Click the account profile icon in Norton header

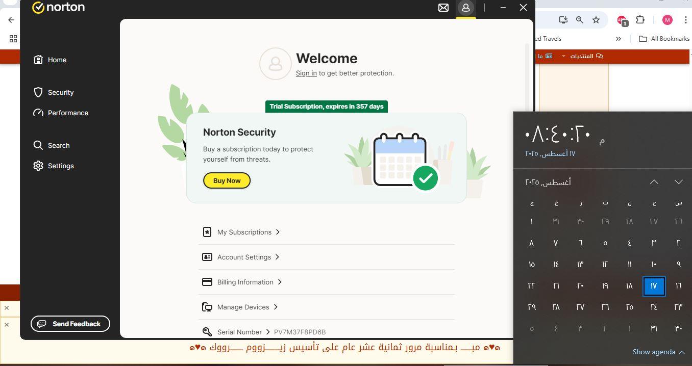tap(465, 8)
